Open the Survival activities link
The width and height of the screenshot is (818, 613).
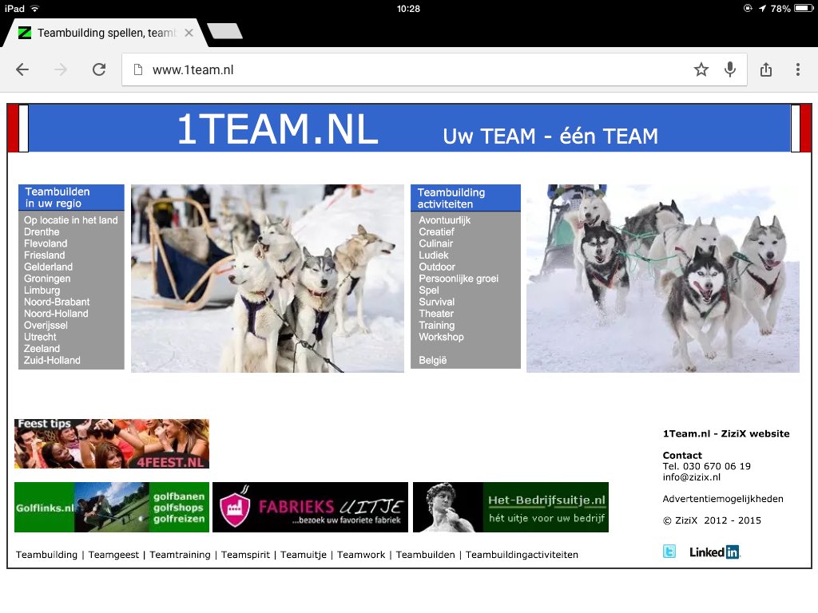coord(436,302)
